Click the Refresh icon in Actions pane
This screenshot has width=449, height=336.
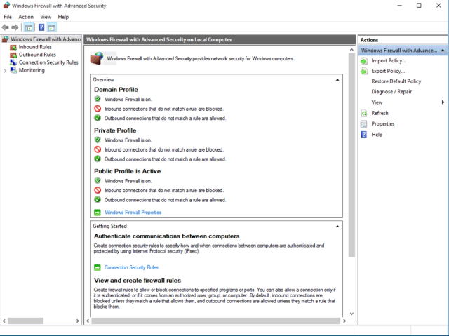(364, 114)
